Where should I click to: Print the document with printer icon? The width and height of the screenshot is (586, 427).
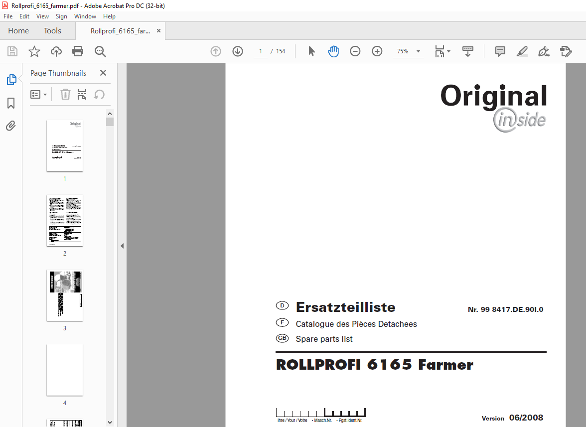78,51
